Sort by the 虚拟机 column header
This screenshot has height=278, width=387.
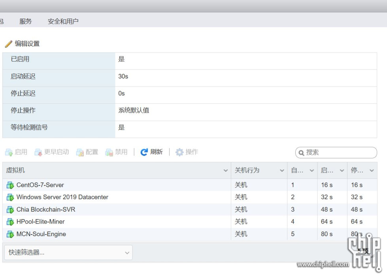coord(15,170)
